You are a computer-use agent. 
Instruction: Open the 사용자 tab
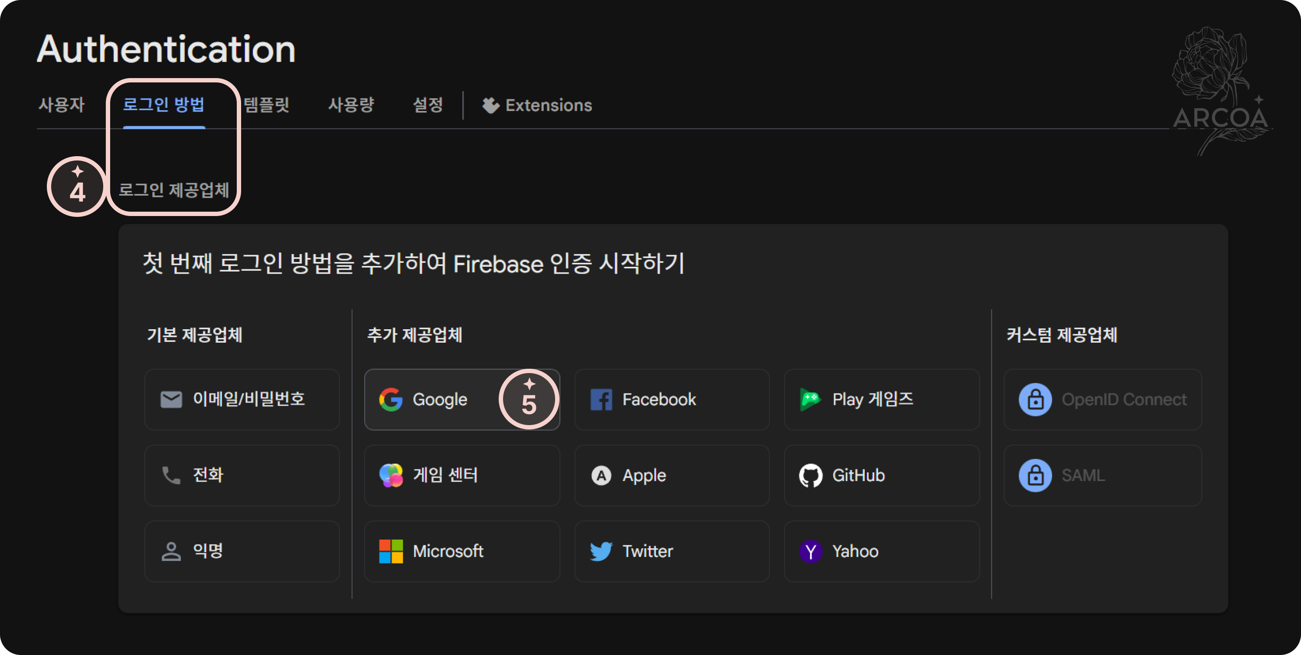(x=62, y=105)
